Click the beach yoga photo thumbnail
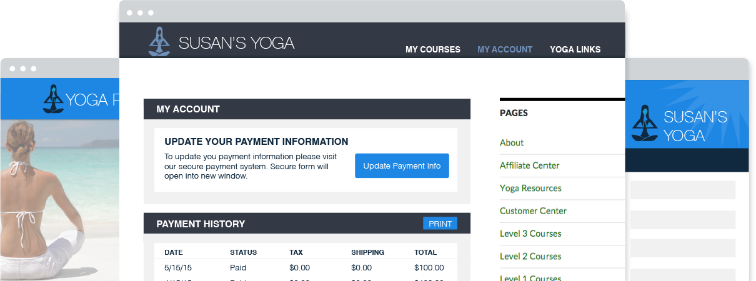 point(59,200)
